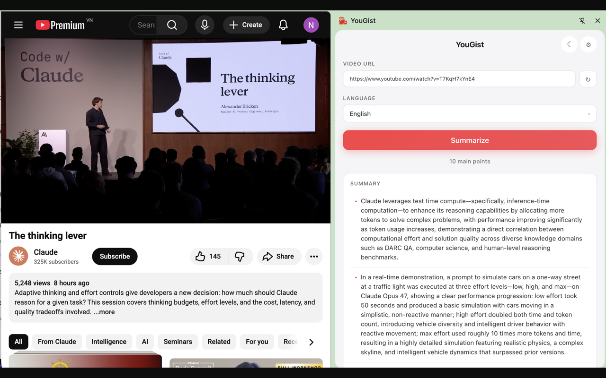Select the From Claude filter chip
The image size is (606, 378).
[x=57, y=342]
